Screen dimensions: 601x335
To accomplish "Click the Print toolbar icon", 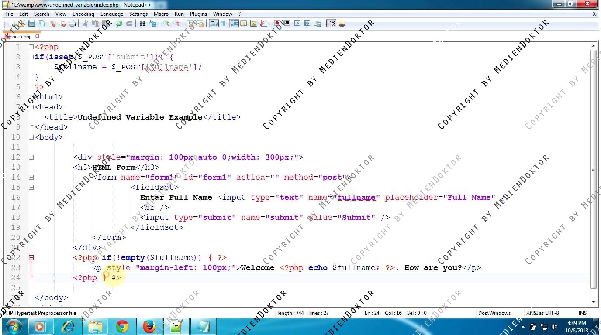I will click(73, 23).
